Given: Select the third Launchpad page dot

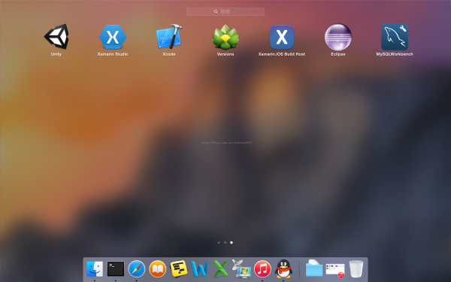Looking at the screenshot, I should coord(232,243).
